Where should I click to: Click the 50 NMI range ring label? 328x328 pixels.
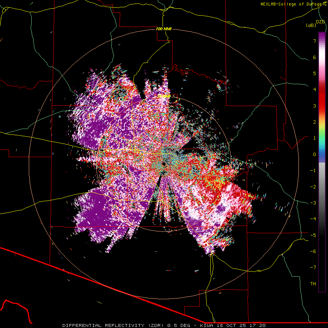(x=164, y=96)
